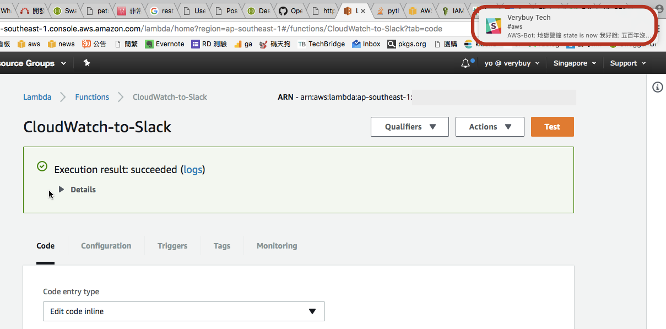Open the Inbox bookmark
Image resolution: width=666 pixels, height=329 pixels.
point(366,44)
